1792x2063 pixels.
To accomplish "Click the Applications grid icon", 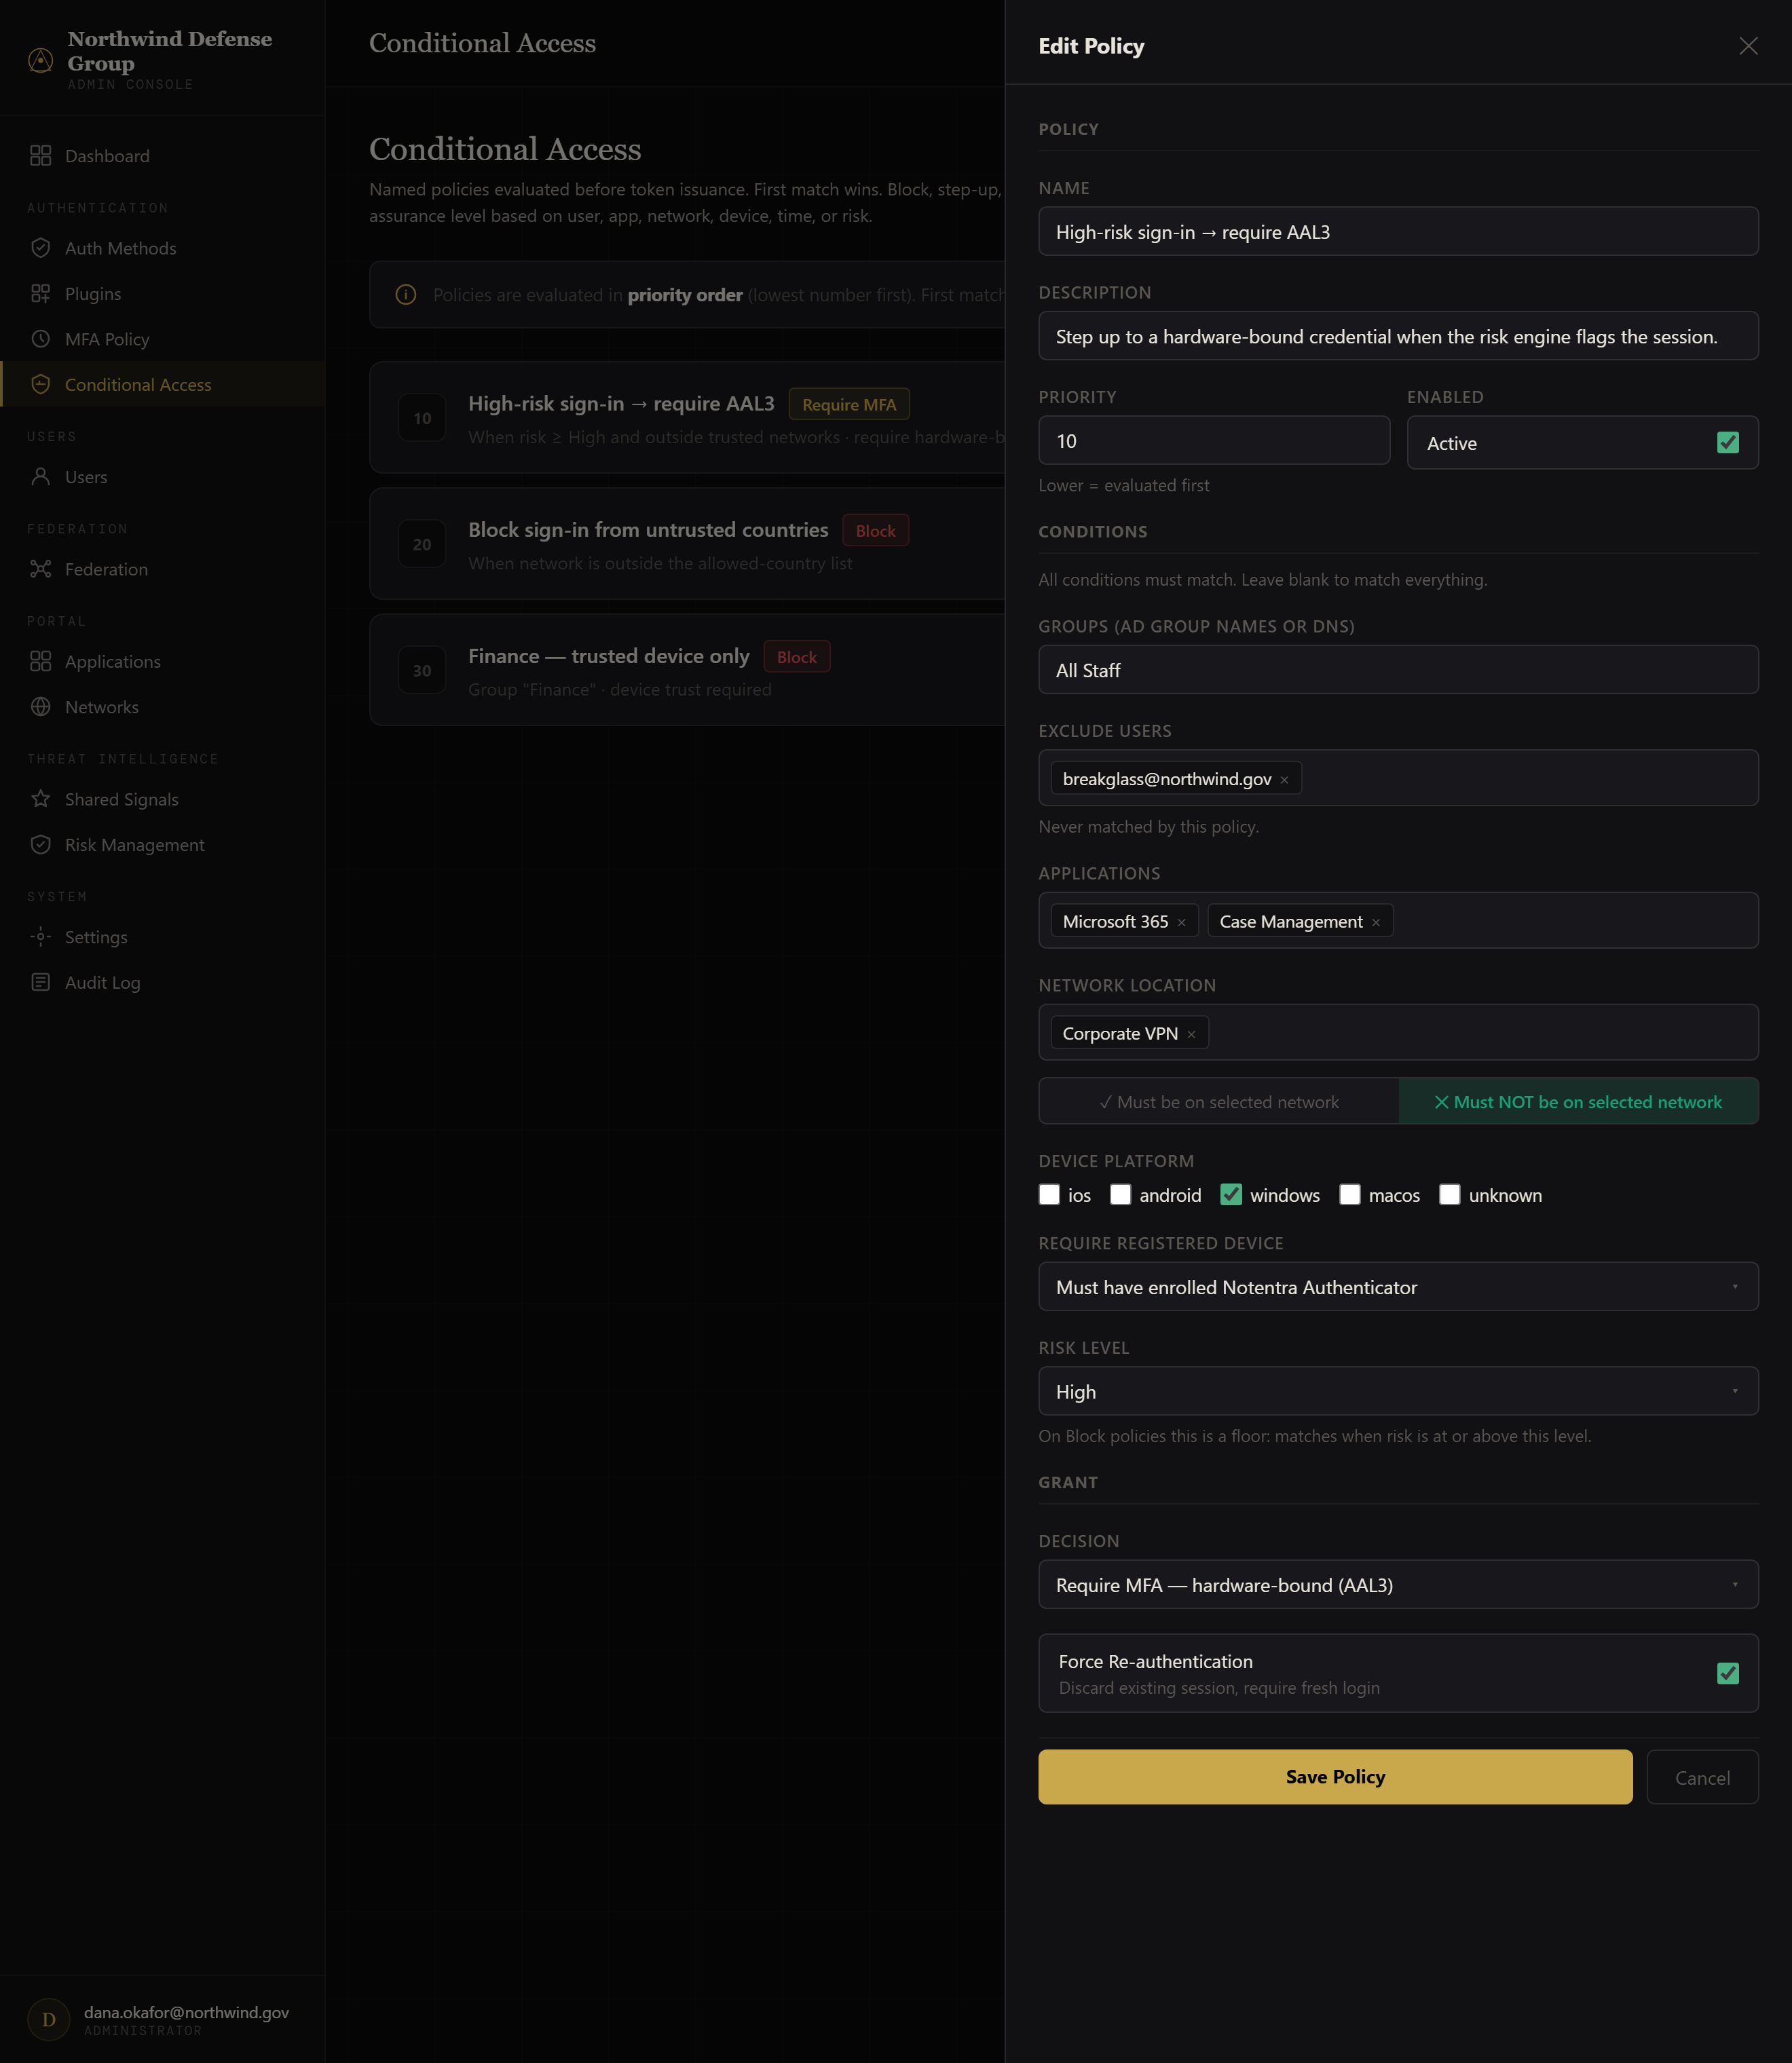I will (40, 662).
